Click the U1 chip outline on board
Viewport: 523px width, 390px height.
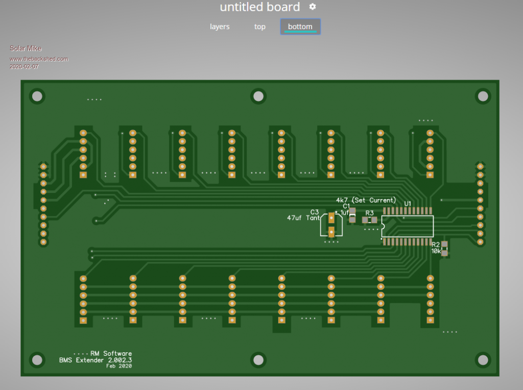[x=408, y=226]
